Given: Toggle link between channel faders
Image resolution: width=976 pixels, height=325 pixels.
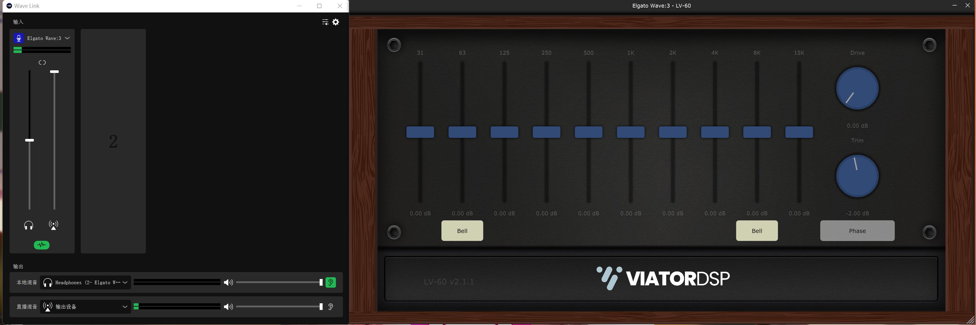Looking at the screenshot, I should tap(42, 63).
